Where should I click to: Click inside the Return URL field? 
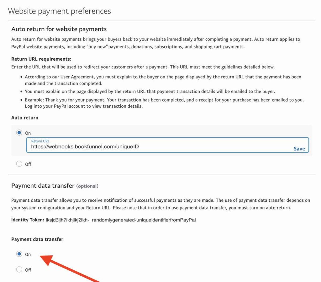(125, 146)
